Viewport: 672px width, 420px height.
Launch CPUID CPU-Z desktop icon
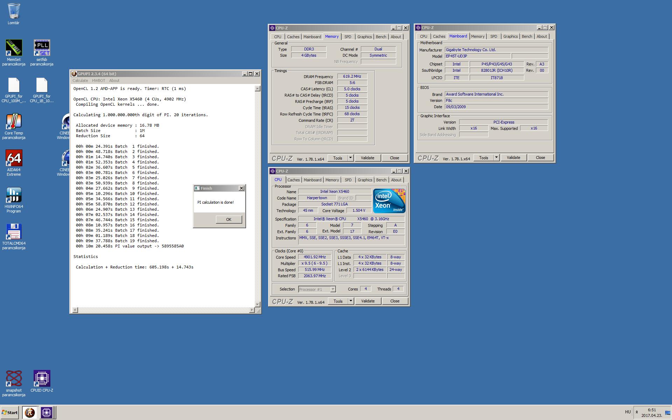[x=42, y=381]
